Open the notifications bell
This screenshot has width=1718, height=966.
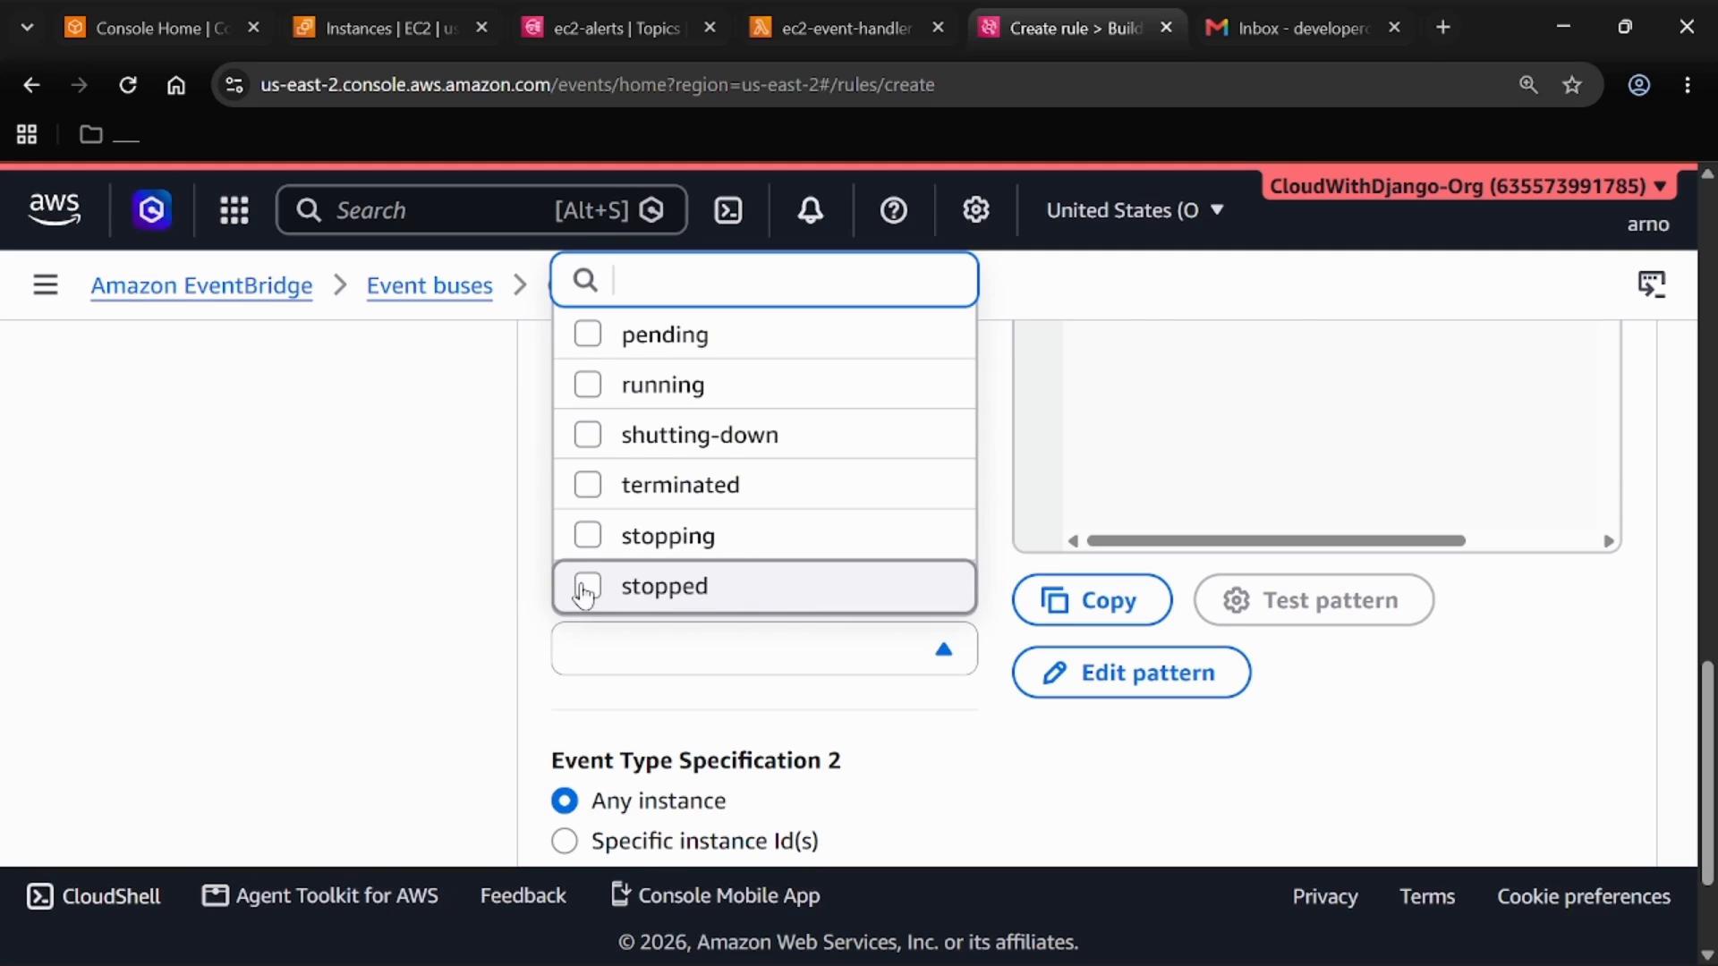click(811, 210)
